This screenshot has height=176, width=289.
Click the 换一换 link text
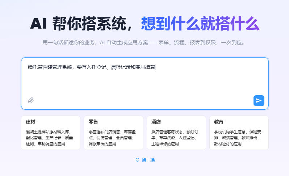point(148,160)
